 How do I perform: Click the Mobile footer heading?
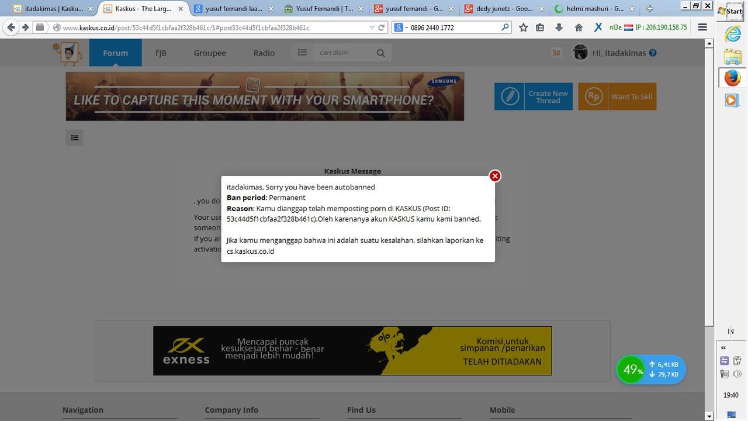coord(503,410)
